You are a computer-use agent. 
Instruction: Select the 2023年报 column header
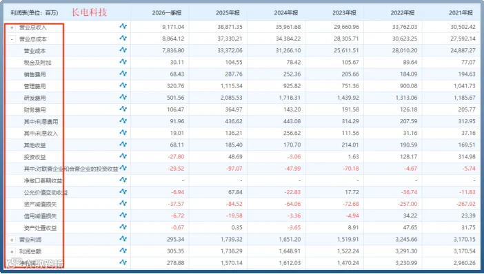point(344,13)
